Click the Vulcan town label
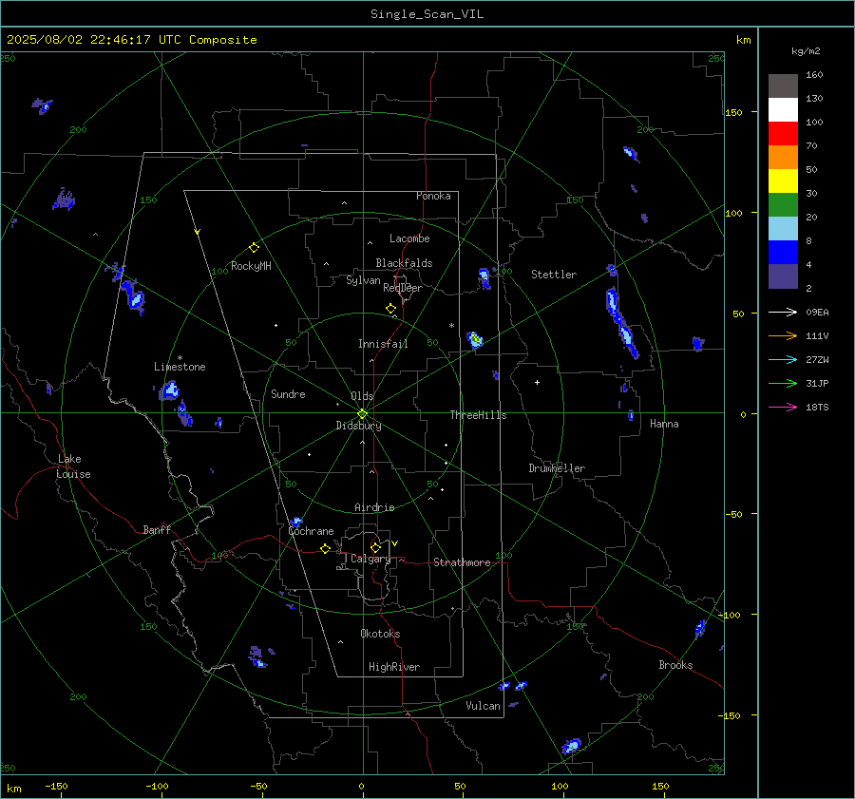The height and width of the screenshot is (799, 855). (484, 706)
